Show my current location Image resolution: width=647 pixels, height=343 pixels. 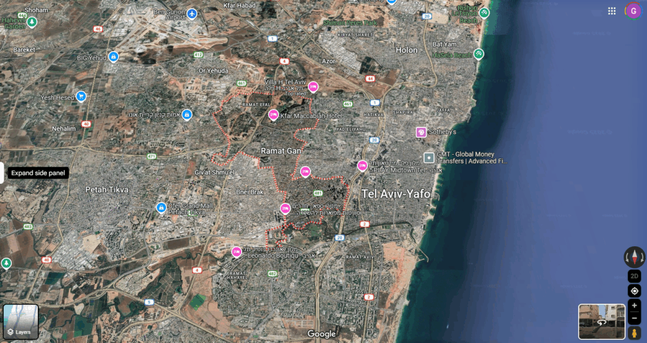pyautogui.click(x=634, y=291)
